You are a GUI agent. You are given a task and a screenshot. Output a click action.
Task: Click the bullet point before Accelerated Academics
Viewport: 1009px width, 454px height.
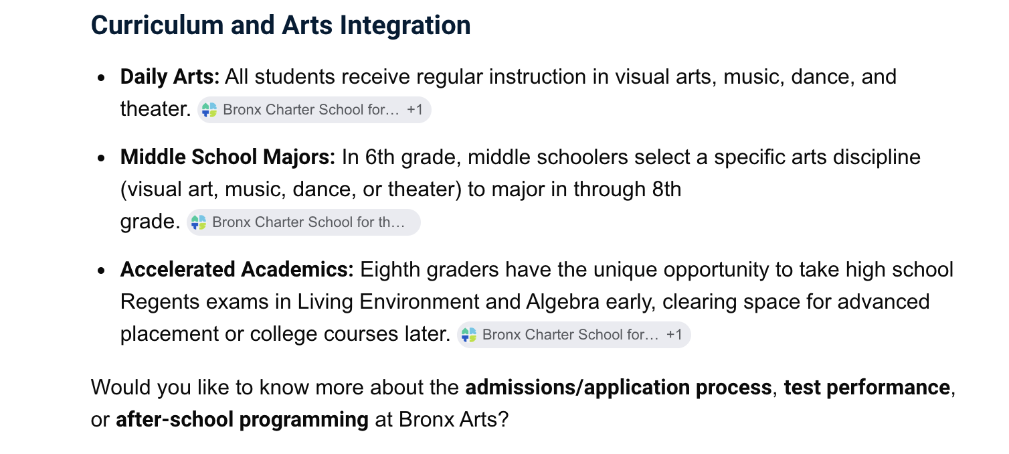click(101, 271)
